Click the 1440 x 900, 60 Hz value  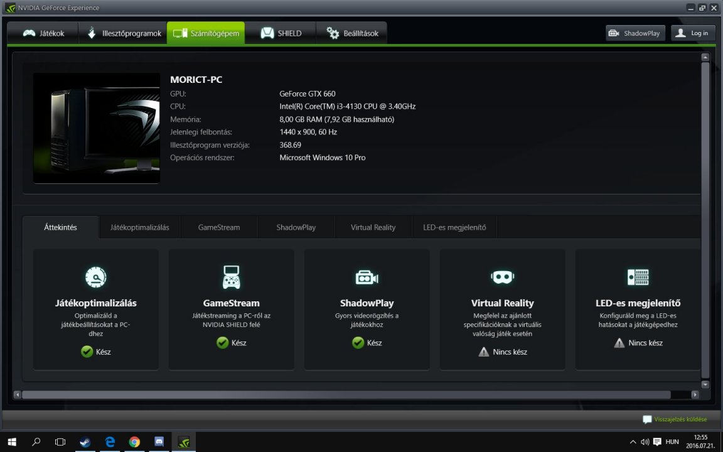[x=308, y=132]
